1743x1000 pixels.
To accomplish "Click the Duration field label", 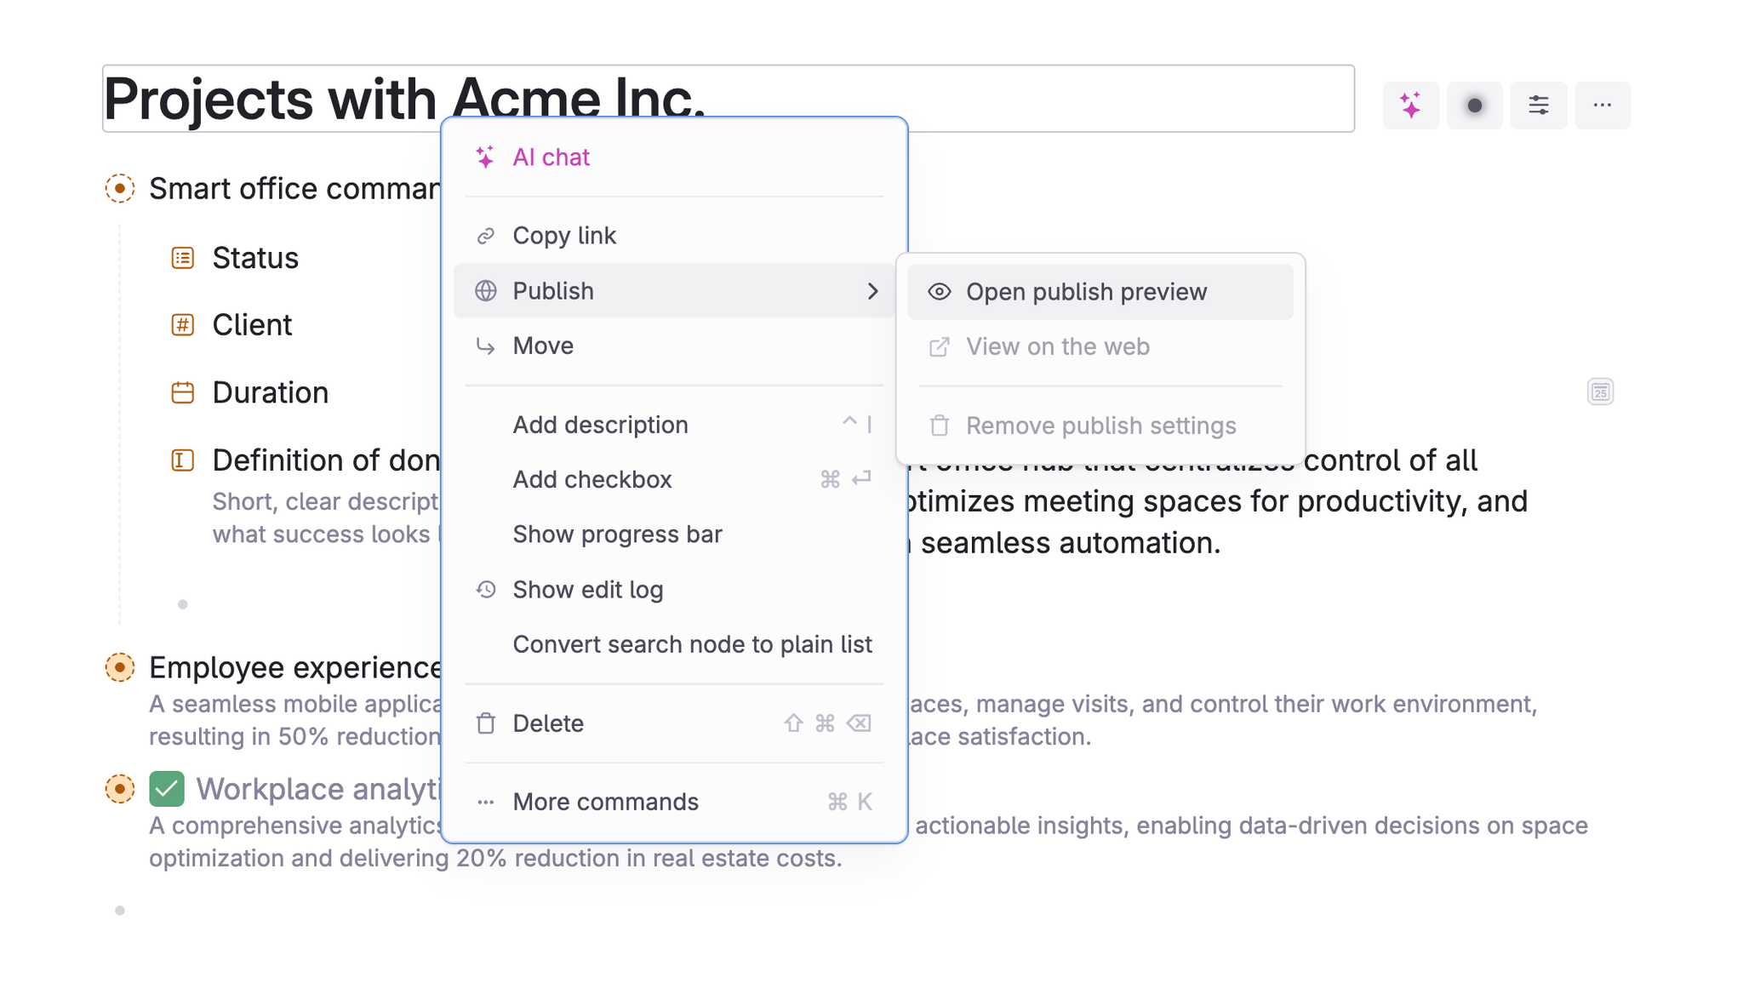I will click(271, 392).
